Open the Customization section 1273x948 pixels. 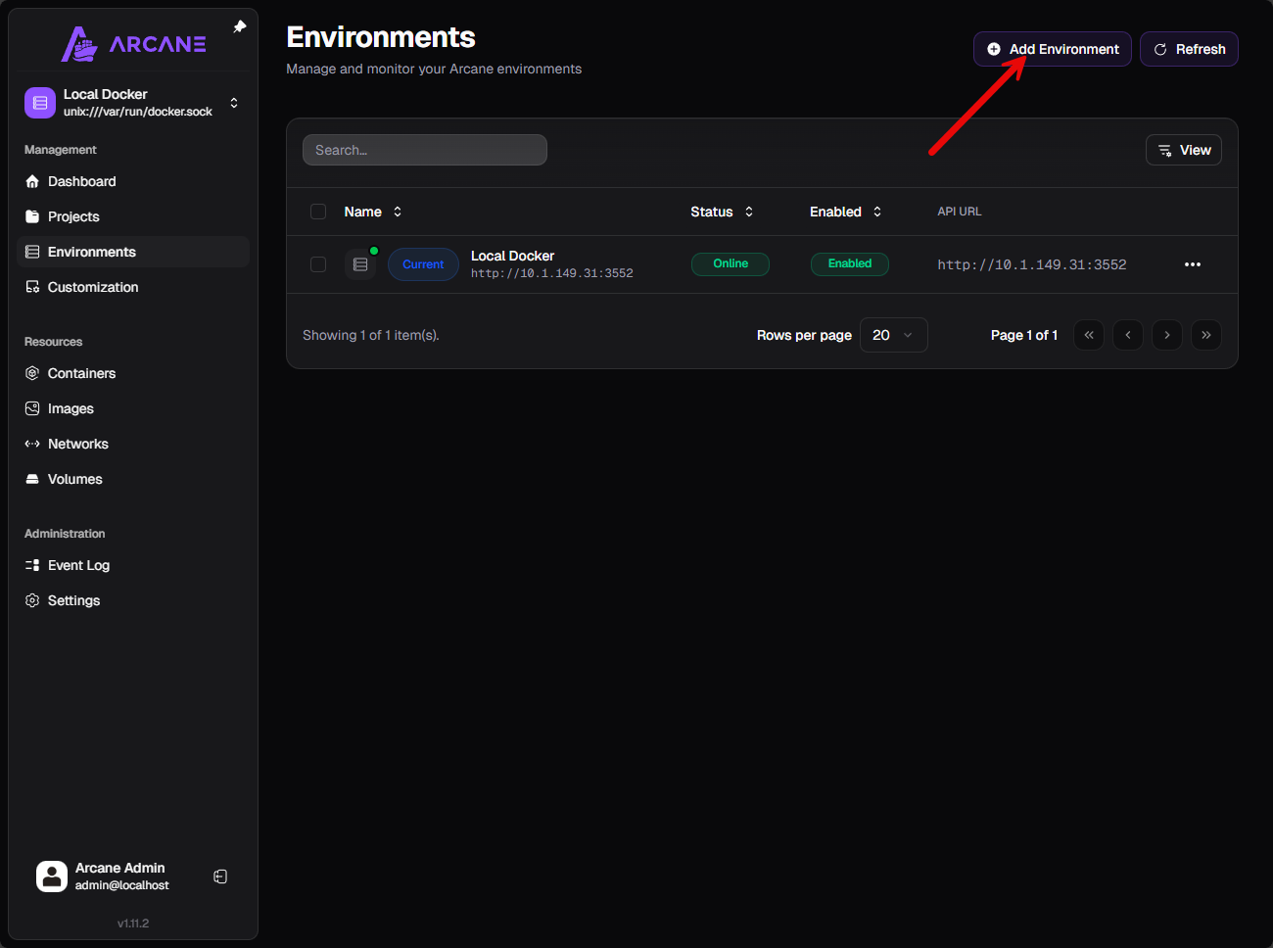(x=133, y=287)
